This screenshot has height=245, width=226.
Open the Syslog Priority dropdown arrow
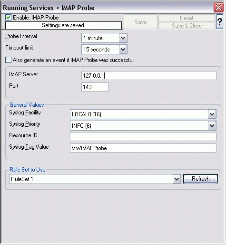[212, 126]
